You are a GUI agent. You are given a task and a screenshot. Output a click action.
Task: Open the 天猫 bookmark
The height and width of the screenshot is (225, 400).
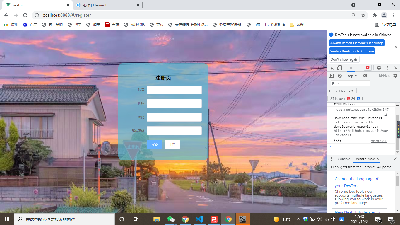[112, 25]
